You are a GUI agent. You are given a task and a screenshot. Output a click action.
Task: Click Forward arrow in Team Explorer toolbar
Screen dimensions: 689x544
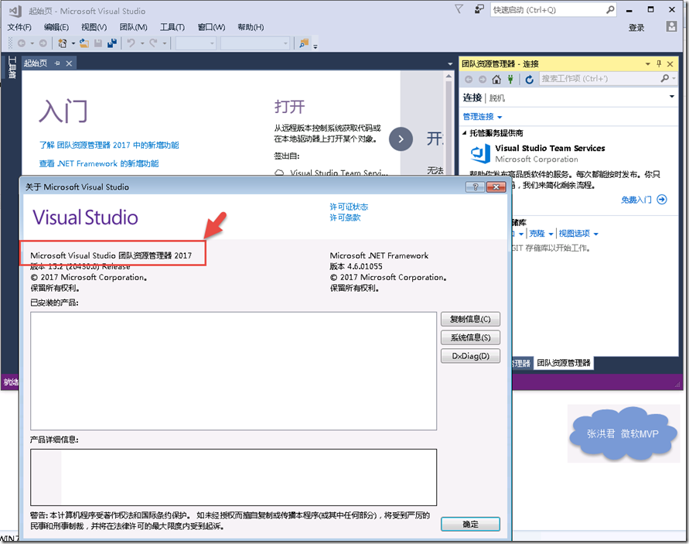[x=483, y=79]
